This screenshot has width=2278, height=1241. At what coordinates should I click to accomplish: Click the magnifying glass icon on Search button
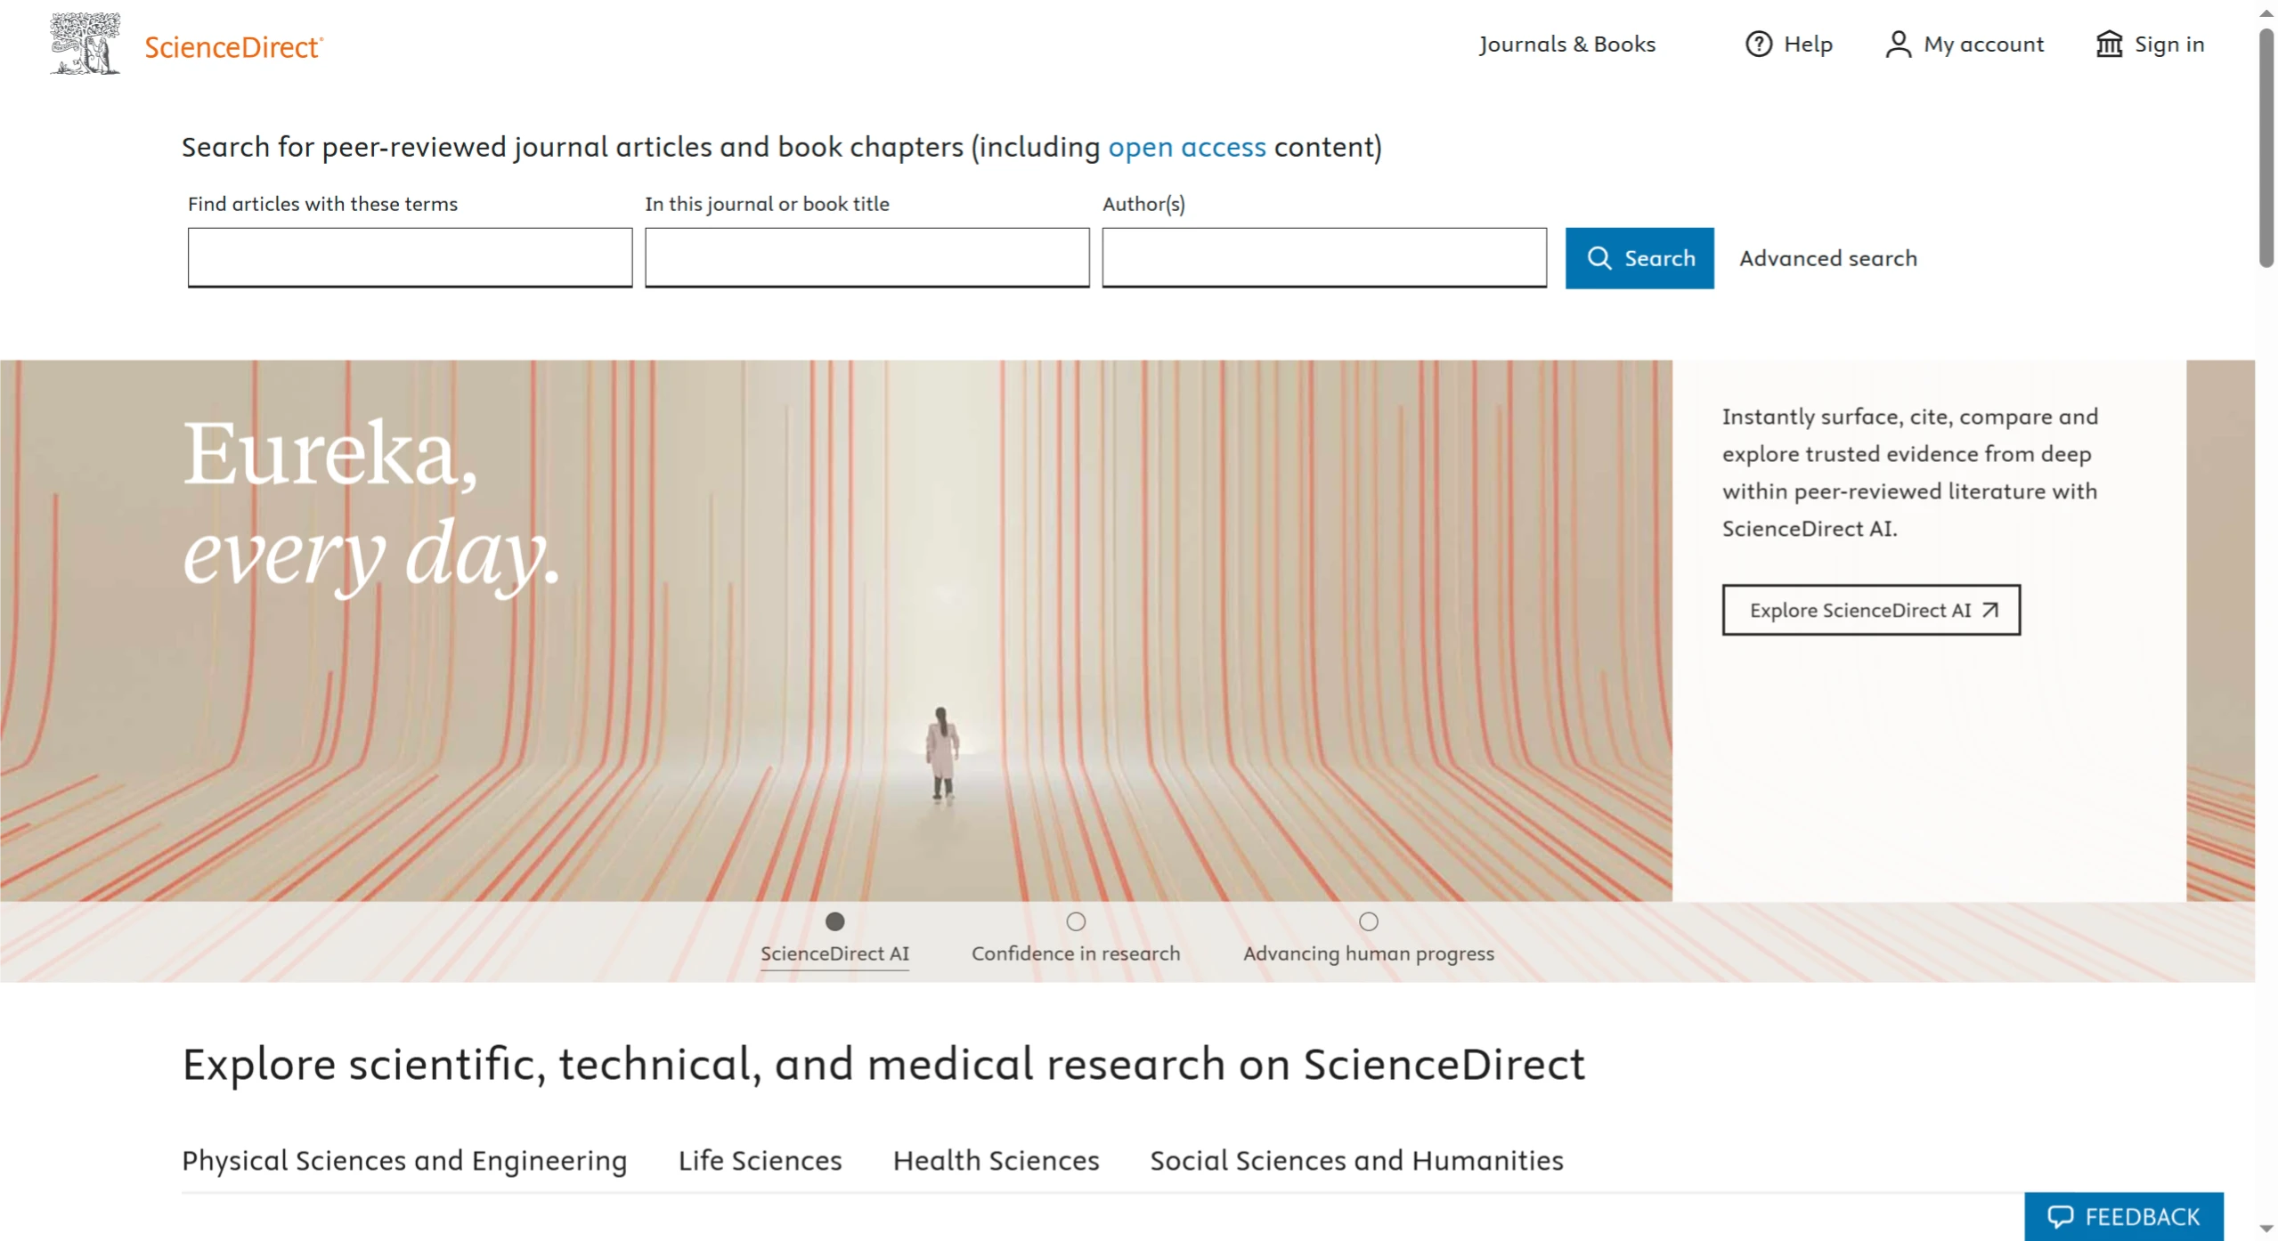(x=1599, y=257)
